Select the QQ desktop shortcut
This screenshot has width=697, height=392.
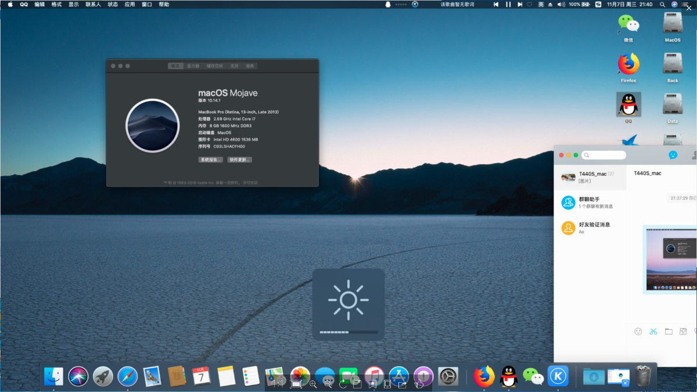628,108
